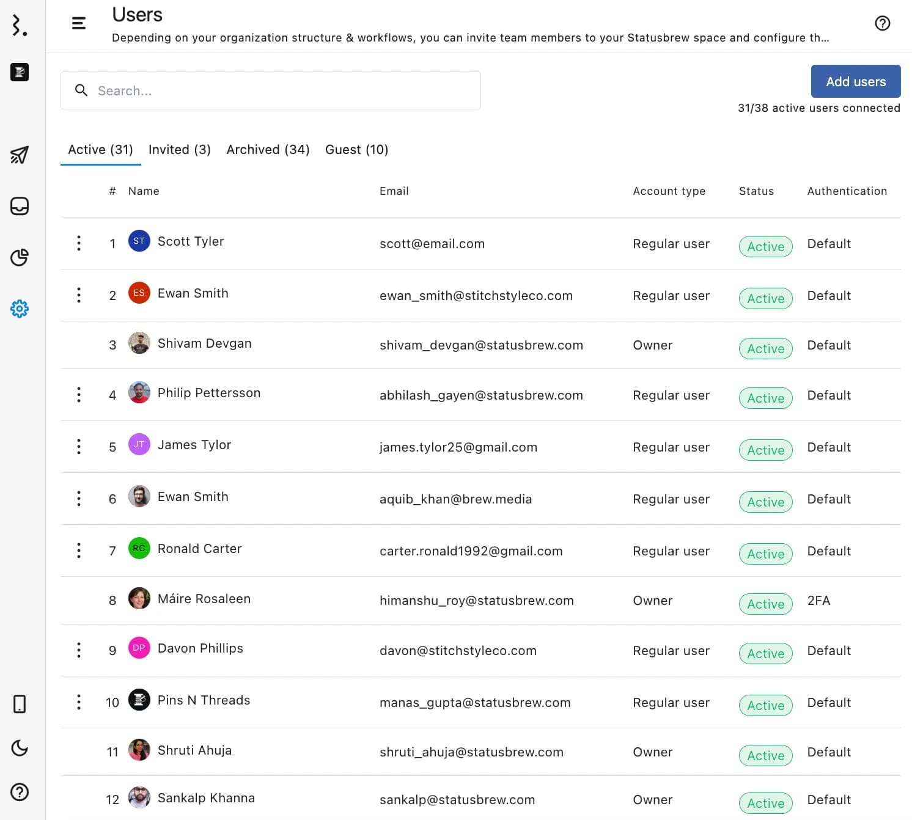Open Publishing with the paper plane icon
Viewport: 912px width, 820px height.
(20, 155)
